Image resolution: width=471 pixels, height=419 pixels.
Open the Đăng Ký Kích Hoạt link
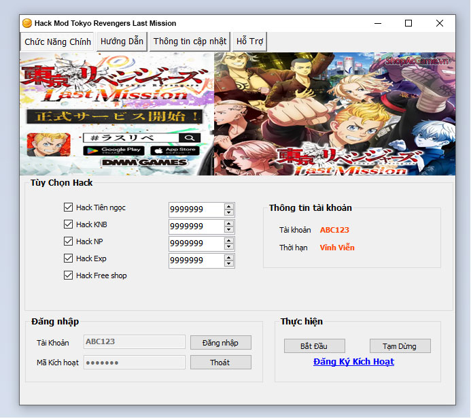click(x=353, y=362)
